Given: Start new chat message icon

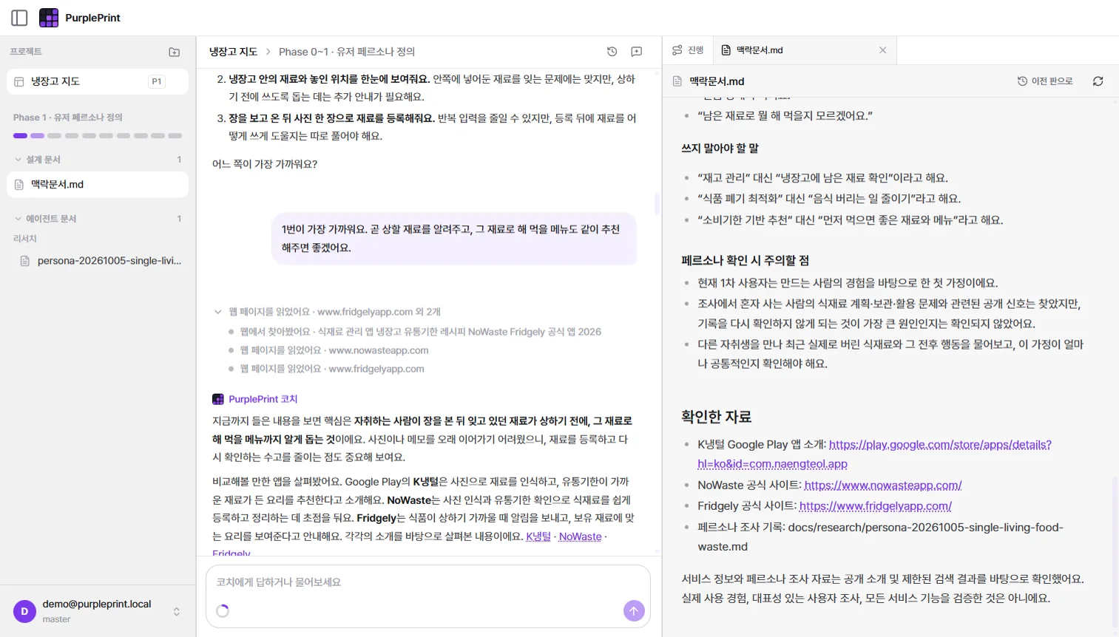Looking at the screenshot, I should pyautogui.click(x=637, y=52).
